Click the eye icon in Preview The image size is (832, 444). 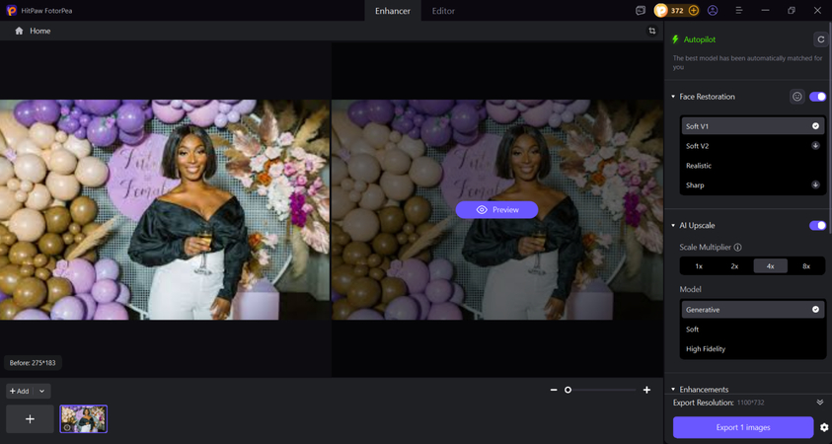click(482, 209)
